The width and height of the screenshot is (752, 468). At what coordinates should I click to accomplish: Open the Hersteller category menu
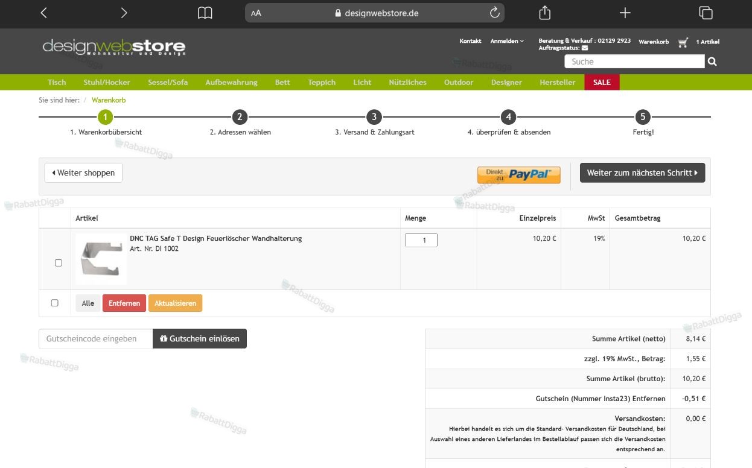(x=558, y=82)
